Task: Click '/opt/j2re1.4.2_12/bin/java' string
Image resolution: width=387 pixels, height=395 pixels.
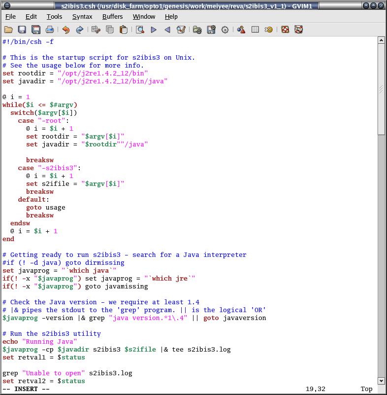Action: (112, 81)
